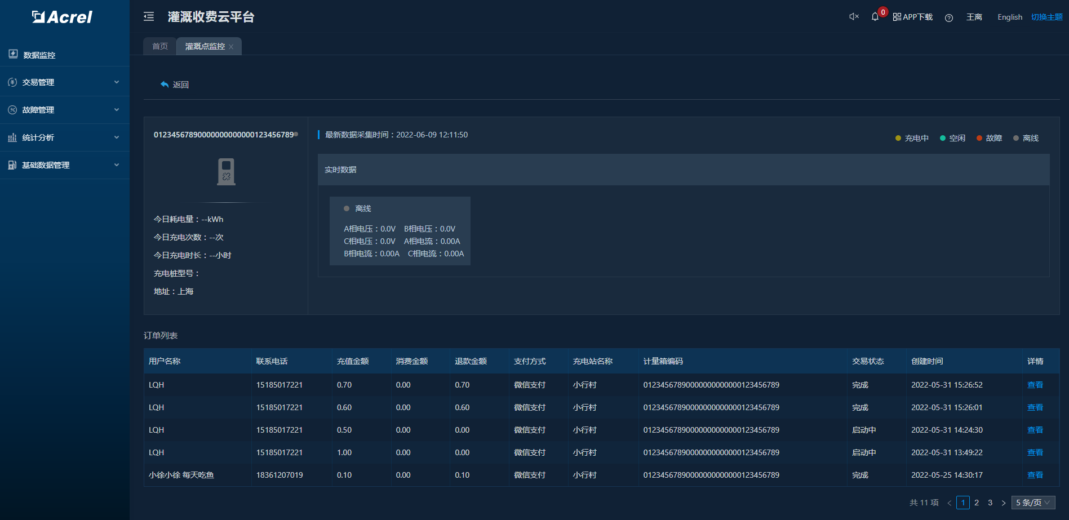1069x520 pixels.
Task: Click the APP下载 QR code icon
Action: (x=897, y=17)
